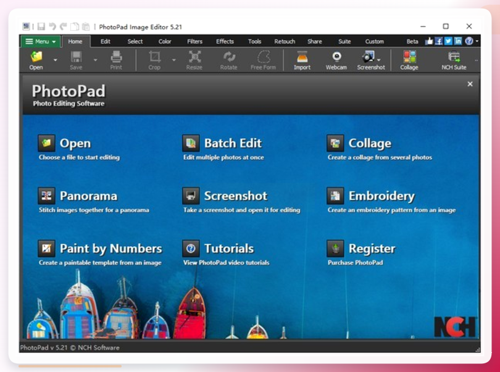This screenshot has height=372, width=500.
Task: Click the Tutorials heading link
Action: click(x=229, y=249)
